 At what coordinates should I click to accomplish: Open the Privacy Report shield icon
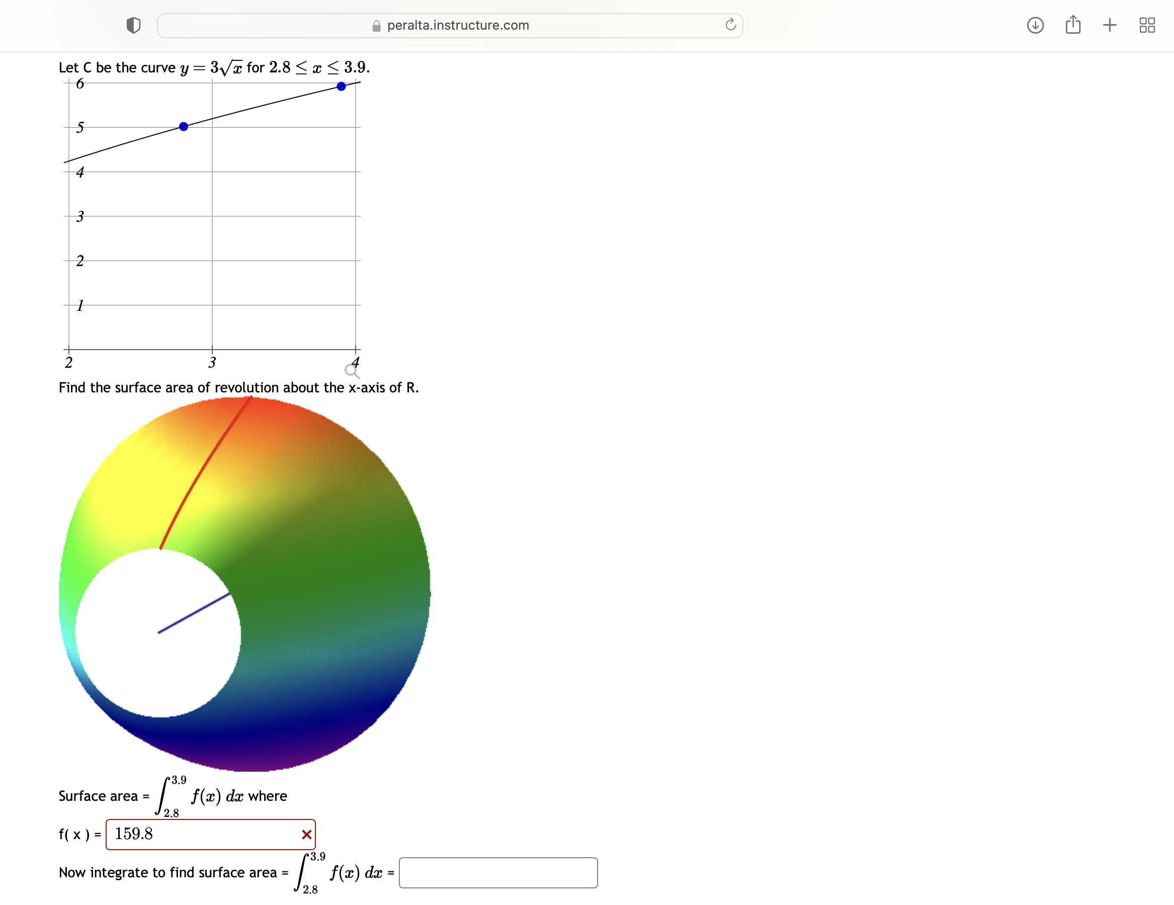coord(133,24)
